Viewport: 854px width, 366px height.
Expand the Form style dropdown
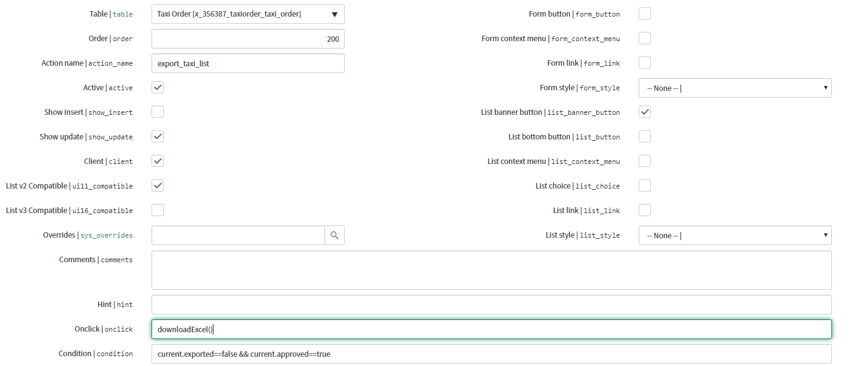pyautogui.click(x=735, y=88)
